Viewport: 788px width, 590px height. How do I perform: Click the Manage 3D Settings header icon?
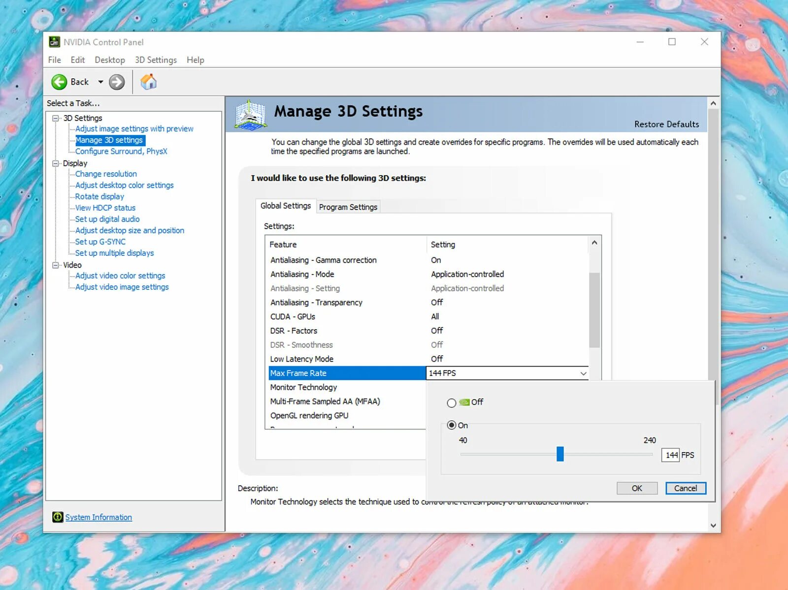coord(251,115)
